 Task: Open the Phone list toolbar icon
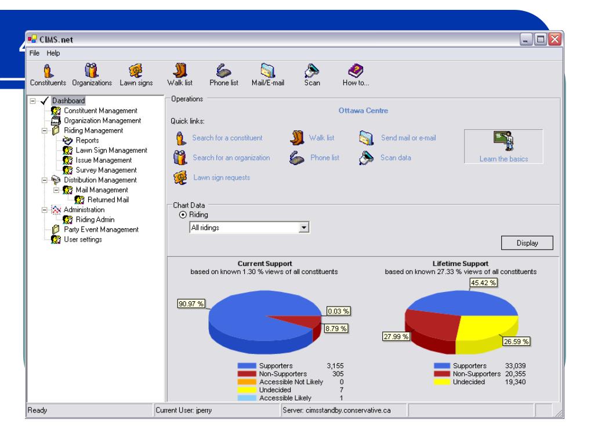tap(223, 71)
